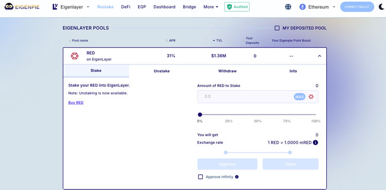Image resolution: width=386 pixels, height=190 pixels.
Task: Expand the More menu dropdown
Action: [x=210, y=7]
